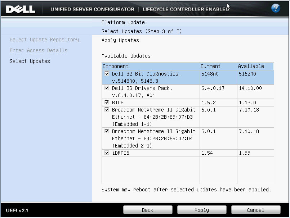Select the Dell 32 Bit Diagnostics row text
Viewport: 290px width, 218px height.
146,77
